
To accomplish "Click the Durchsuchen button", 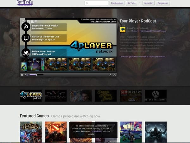I will coord(117,3).
